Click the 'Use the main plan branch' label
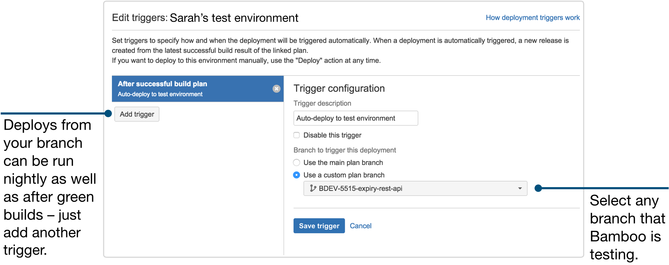669x265 pixels. tap(343, 162)
